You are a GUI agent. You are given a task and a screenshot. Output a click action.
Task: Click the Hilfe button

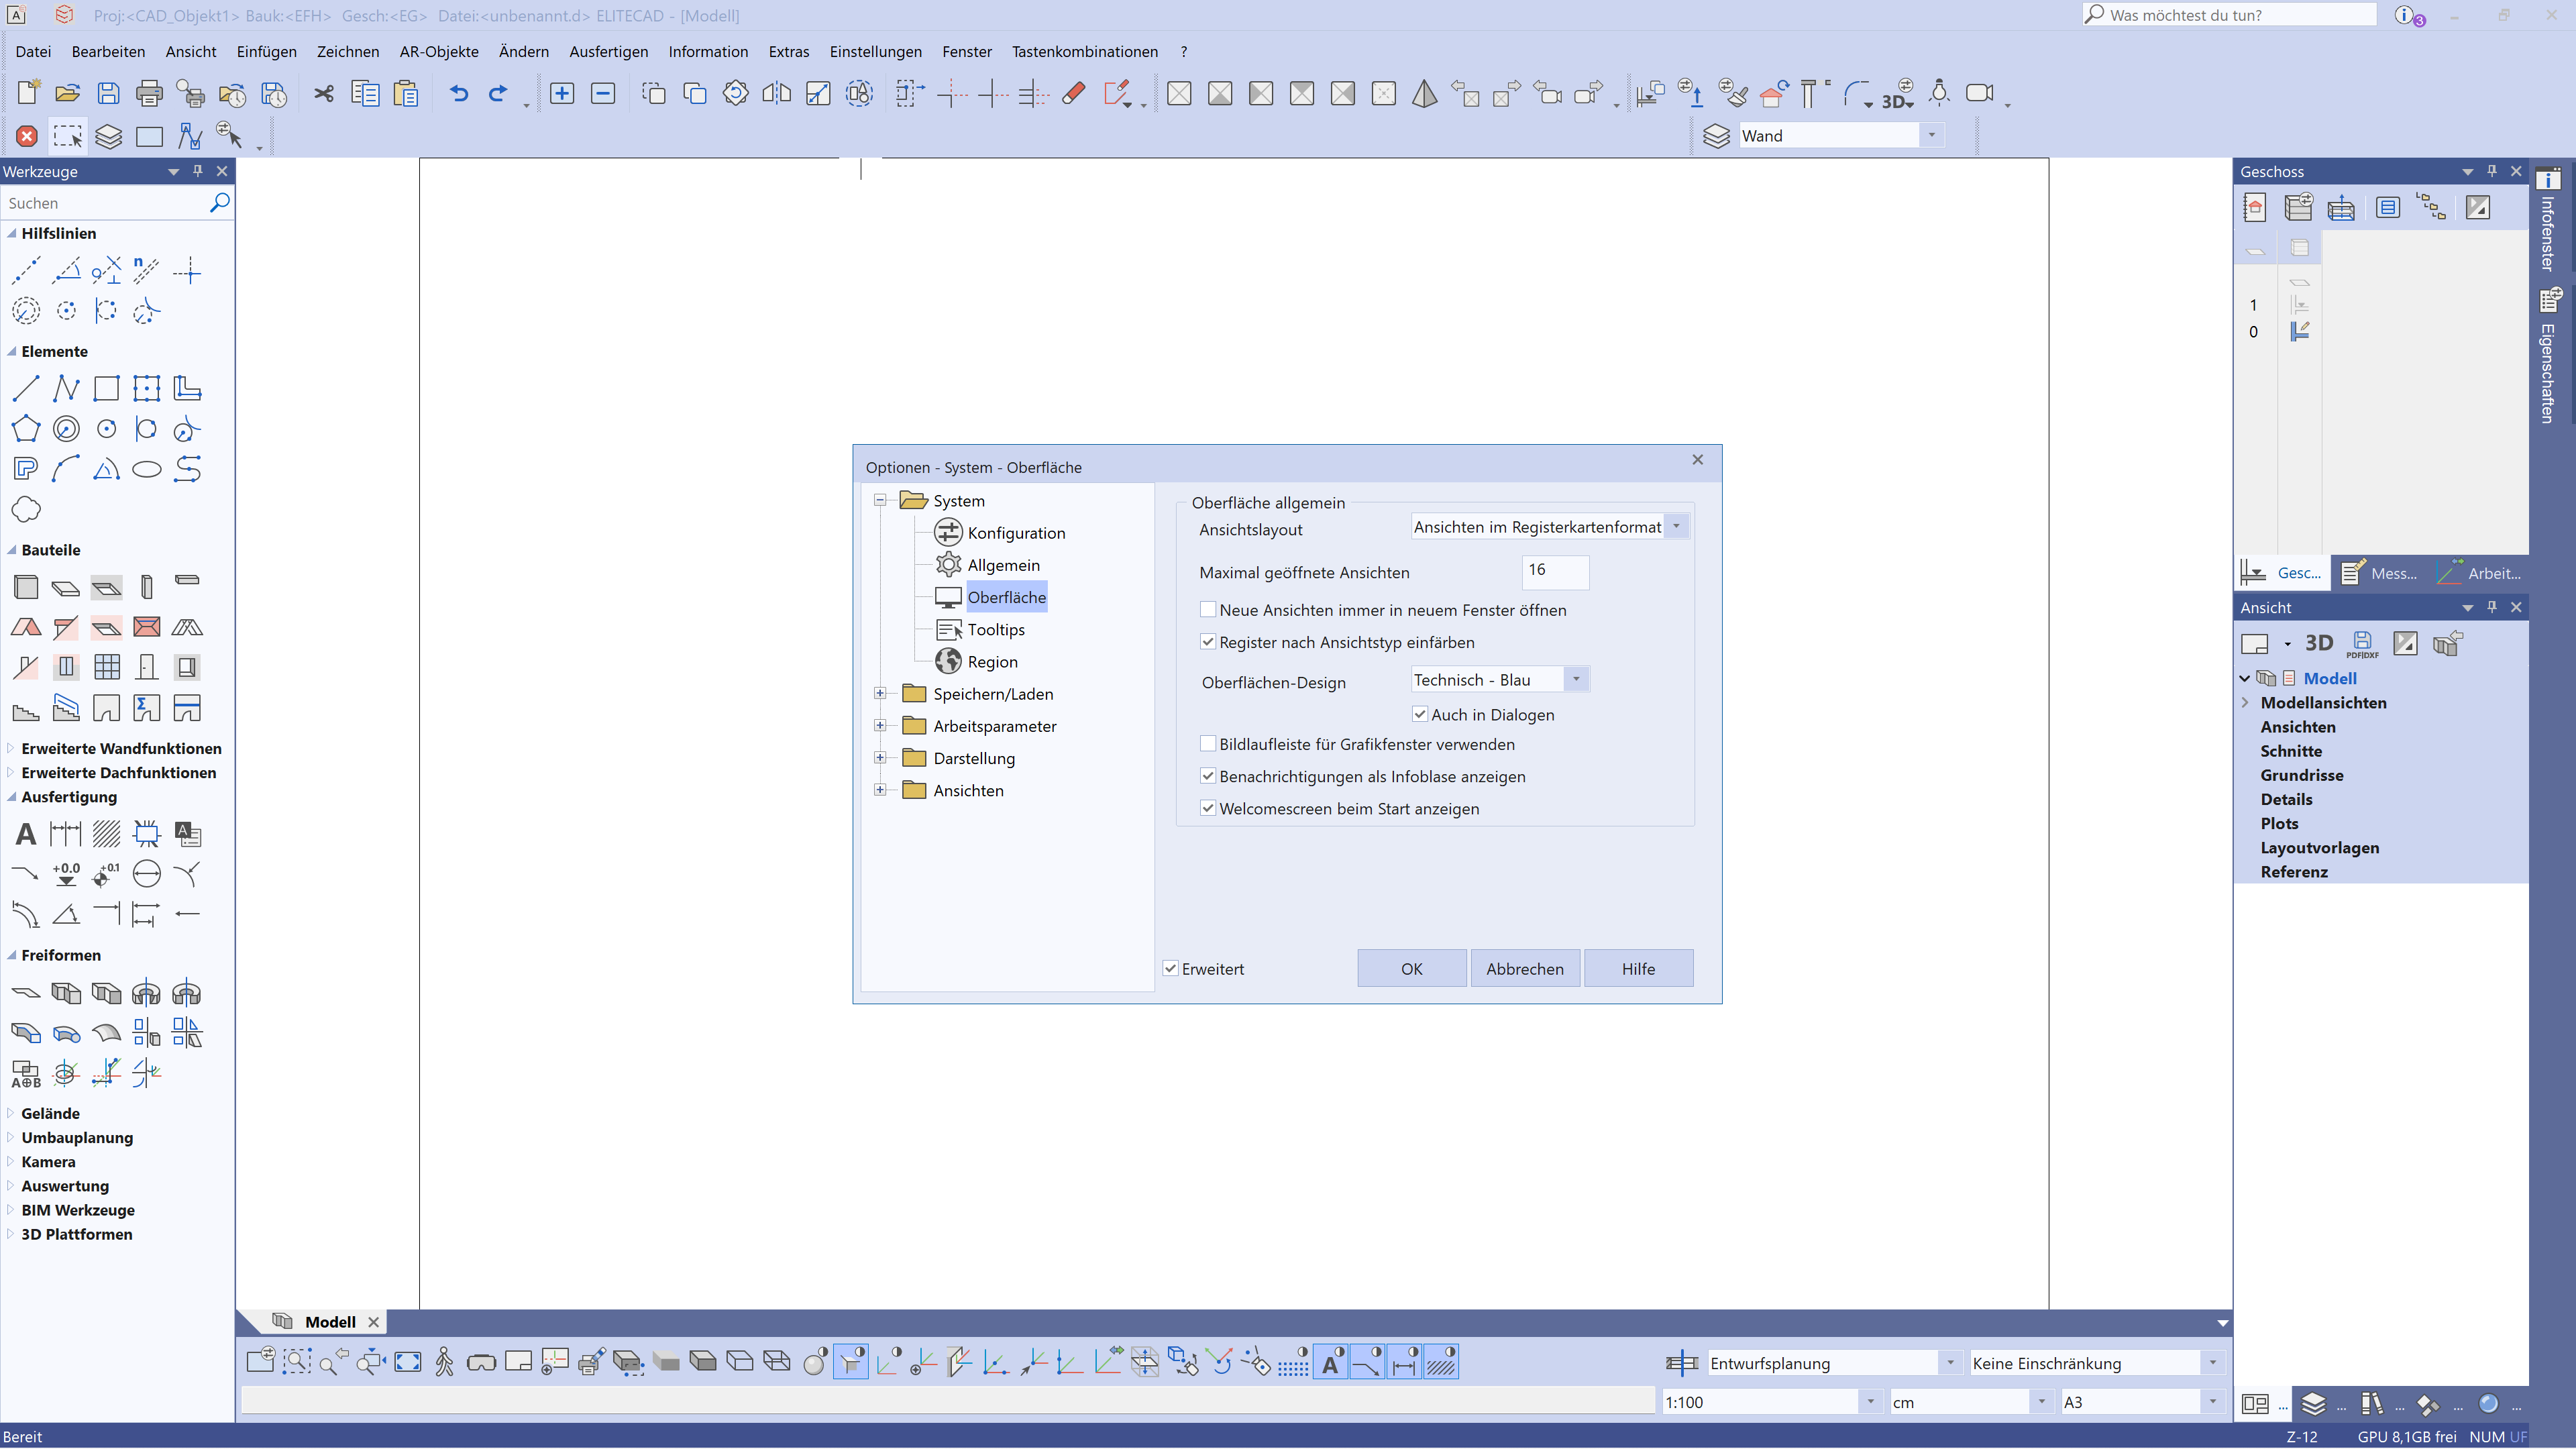(x=1638, y=968)
